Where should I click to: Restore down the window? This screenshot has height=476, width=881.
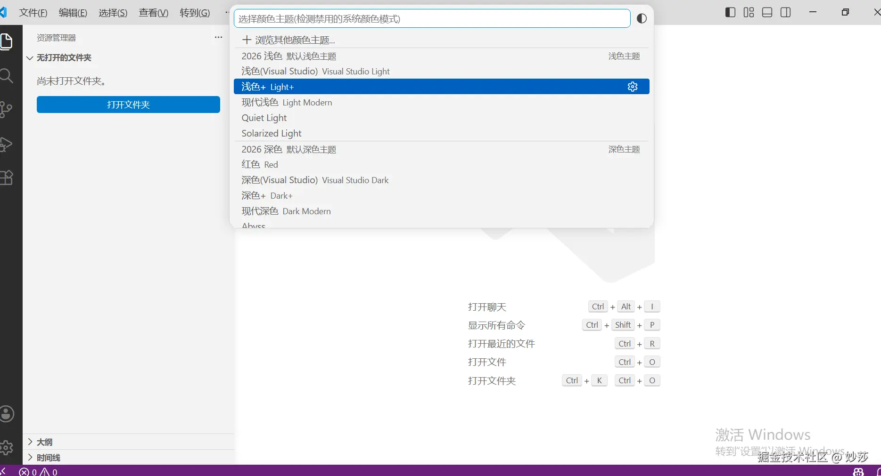pos(845,12)
